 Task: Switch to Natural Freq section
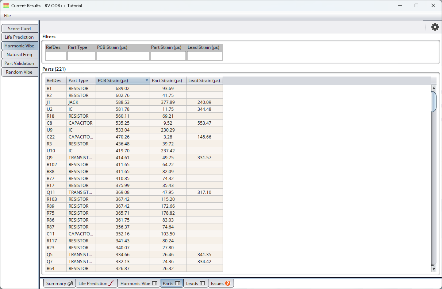tap(19, 55)
